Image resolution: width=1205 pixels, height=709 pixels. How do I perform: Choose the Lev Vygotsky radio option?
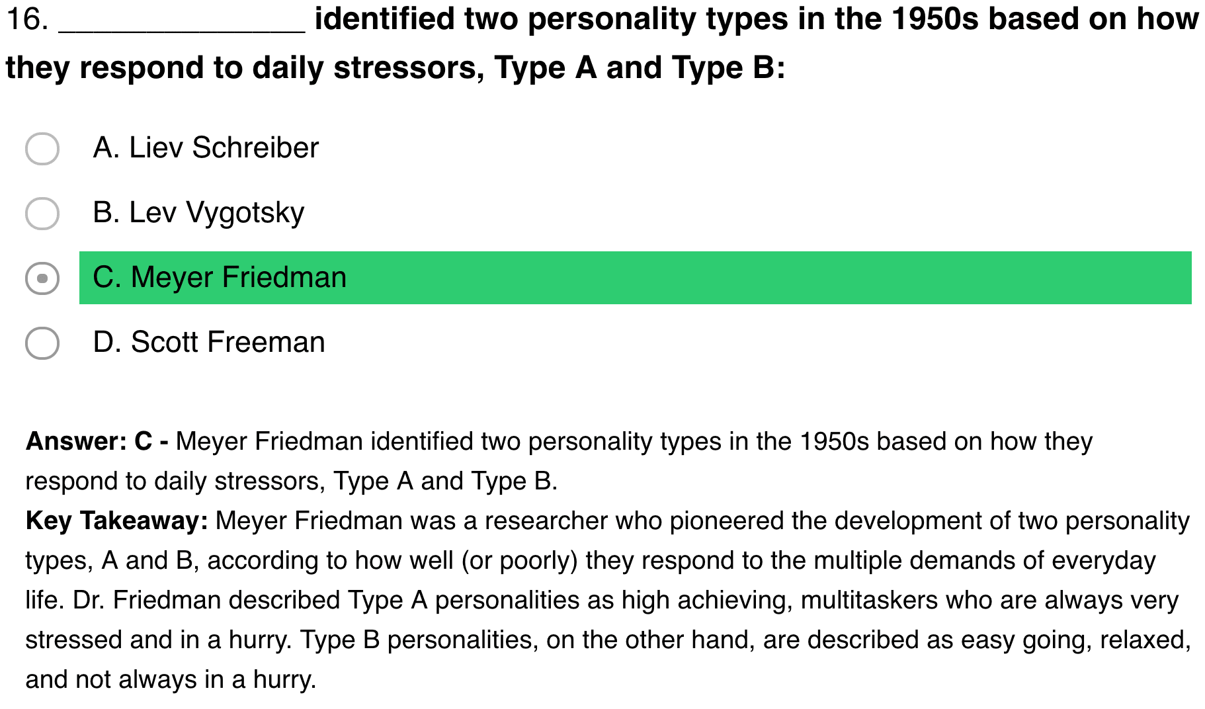pos(42,213)
